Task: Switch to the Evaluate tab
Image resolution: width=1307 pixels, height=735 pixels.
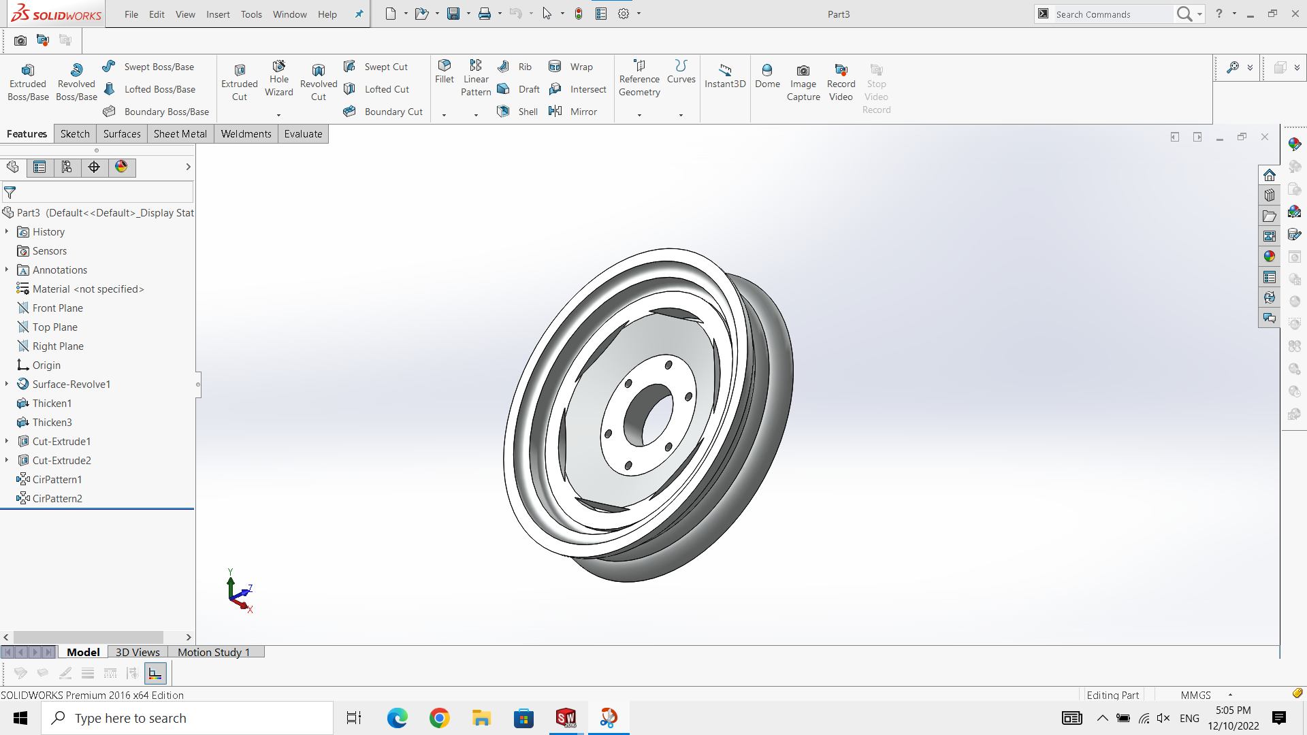Action: [x=303, y=134]
